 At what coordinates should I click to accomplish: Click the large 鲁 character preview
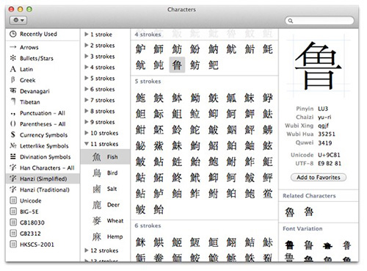point(318,65)
